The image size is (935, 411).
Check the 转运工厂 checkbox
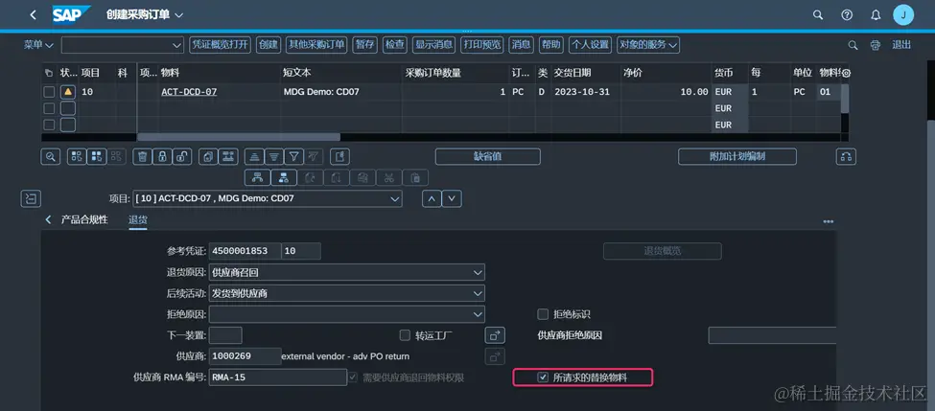click(x=405, y=334)
